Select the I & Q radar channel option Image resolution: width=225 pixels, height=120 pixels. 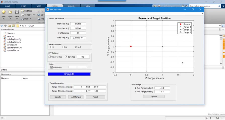pos(76,47)
